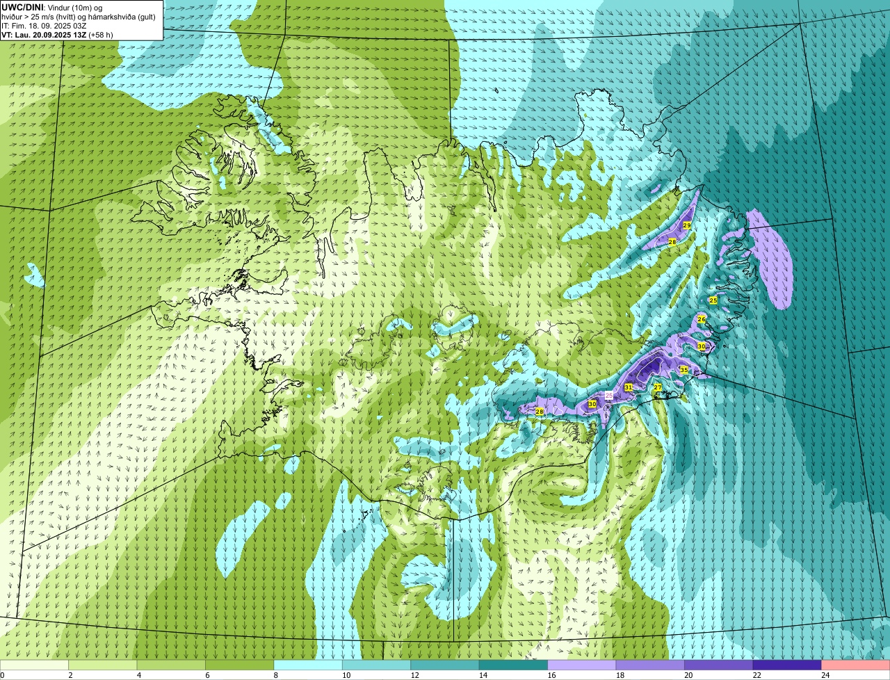890x680 pixels.
Task: Click the 'UWC/DINI: Vindur (10m) og' title line
Action: pyautogui.click(x=52, y=7)
